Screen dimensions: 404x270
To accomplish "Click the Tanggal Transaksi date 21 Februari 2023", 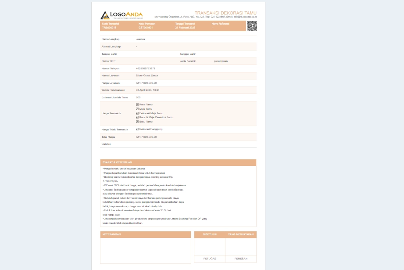I will tap(185, 28).
